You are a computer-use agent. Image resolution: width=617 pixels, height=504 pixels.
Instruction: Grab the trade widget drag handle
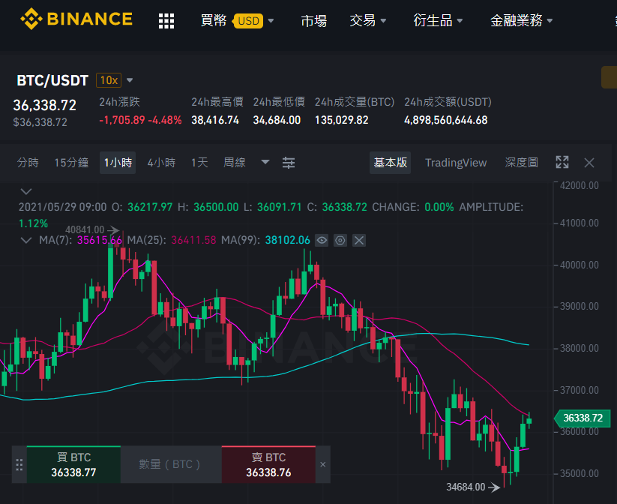[19, 465]
